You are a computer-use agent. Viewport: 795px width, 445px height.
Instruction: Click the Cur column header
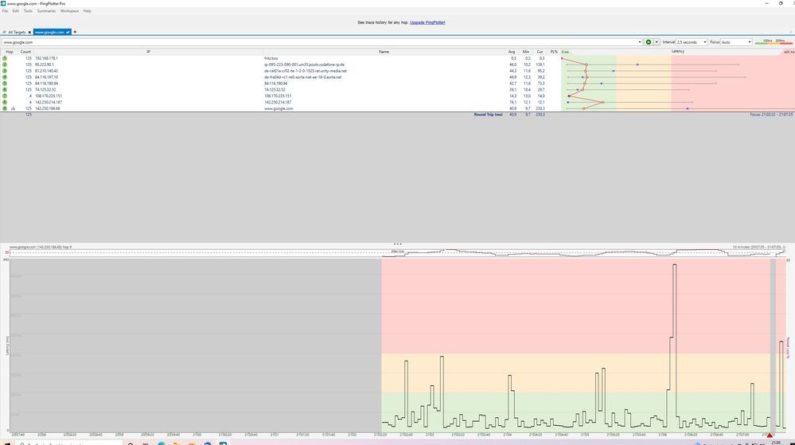pyautogui.click(x=540, y=52)
